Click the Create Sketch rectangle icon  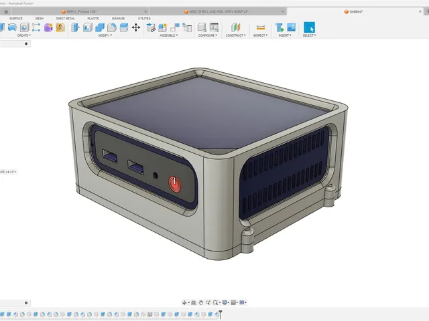36,27
